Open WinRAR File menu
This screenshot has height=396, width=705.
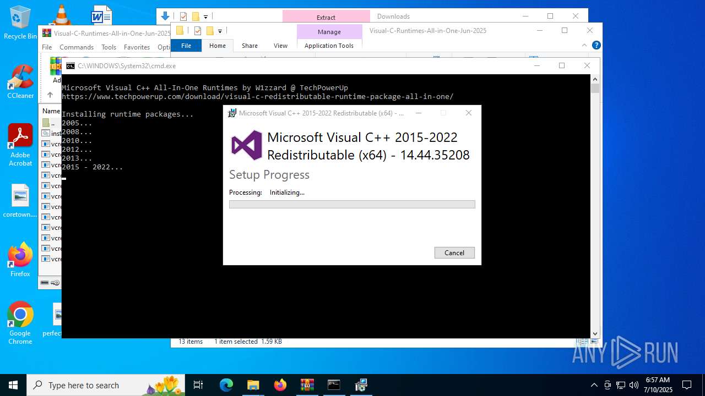pos(47,47)
